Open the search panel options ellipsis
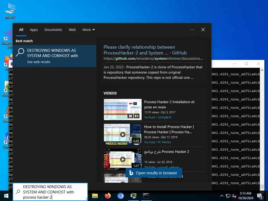268x201 pixels. tap(192, 30)
